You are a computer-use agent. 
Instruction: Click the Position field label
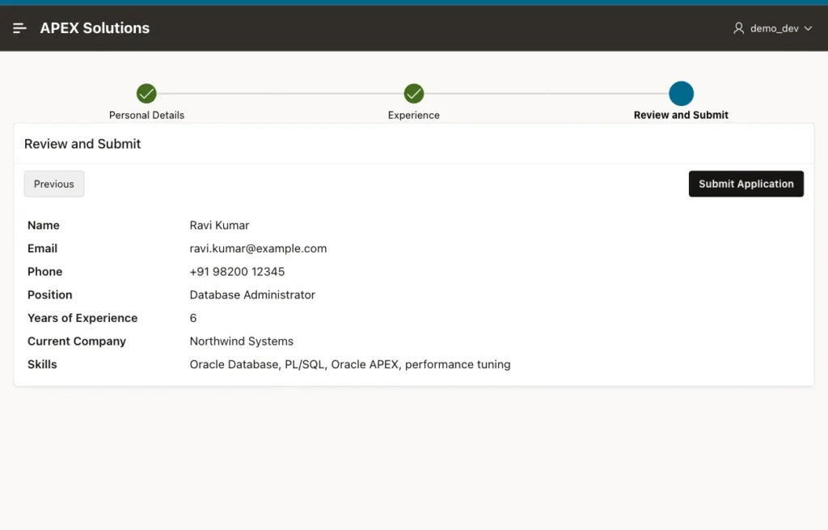pyautogui.click(x=49, y=295)
